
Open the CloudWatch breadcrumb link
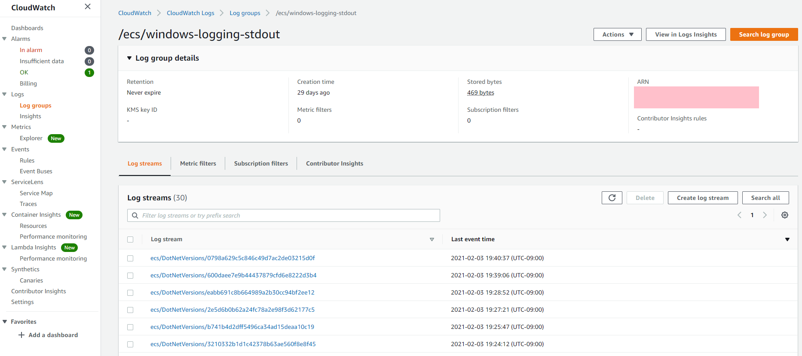click(x=135, y=13)
